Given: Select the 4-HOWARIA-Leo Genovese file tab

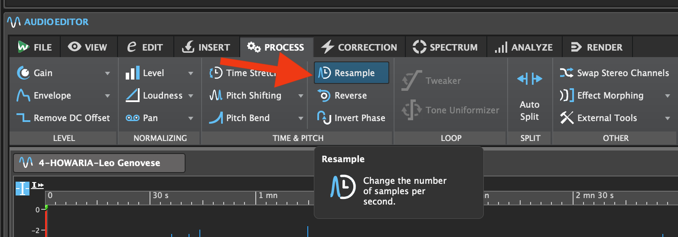Looking at the screenshot, I should click(x=99, y=163).
